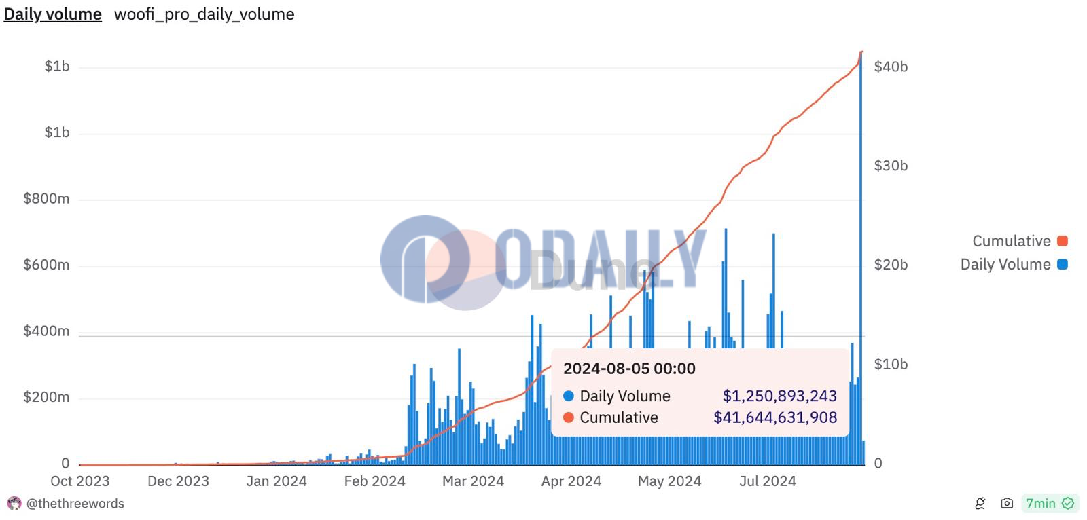Click the tooltip date 2024-08-05 00:00
Image resolution: width=1087 pixels, height=520 pixels.
tap(629, 369)
